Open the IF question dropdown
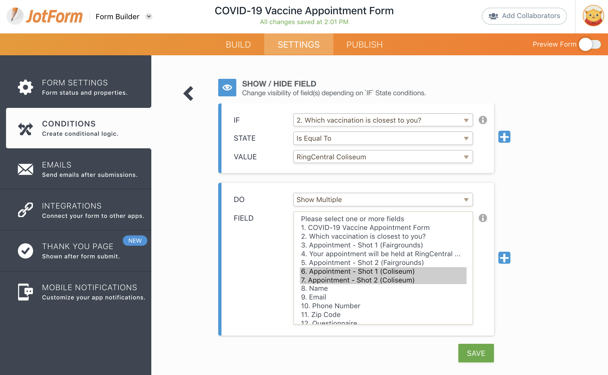The width and height of the screenshot is (608, 375). [383, 120]
